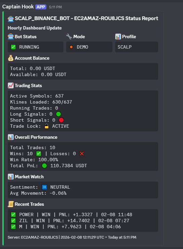Click the Avg Movement: -0.06% line
This screenshot has width=183, height=249.
pos(38,193)
